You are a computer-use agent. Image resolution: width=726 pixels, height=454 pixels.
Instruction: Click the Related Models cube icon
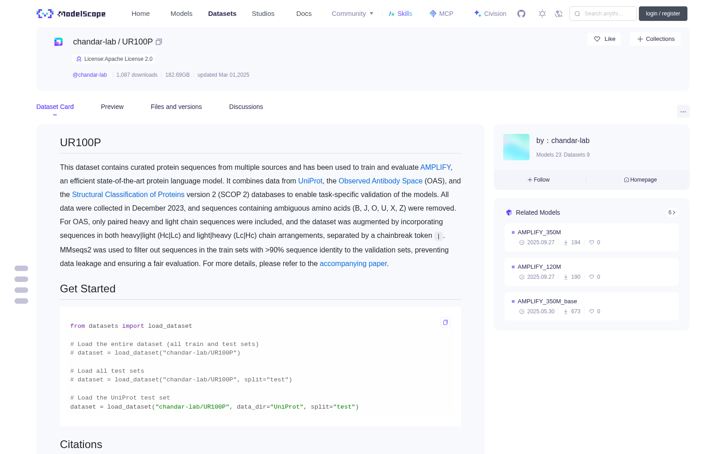pyautogui.click(x=509, y=212)
